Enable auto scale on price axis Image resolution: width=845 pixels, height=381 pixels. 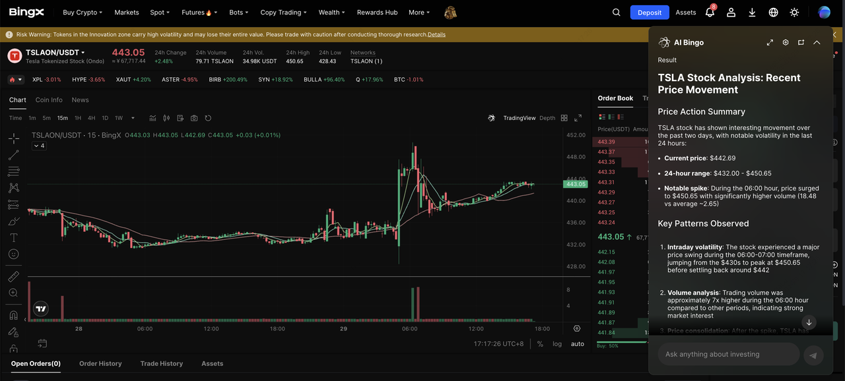click(577, 344)
